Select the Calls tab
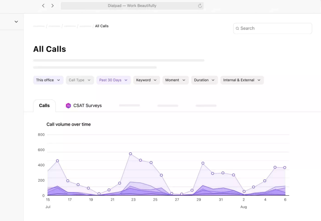 pos(44,106)
